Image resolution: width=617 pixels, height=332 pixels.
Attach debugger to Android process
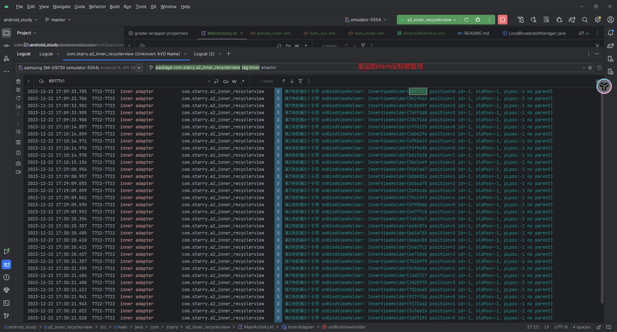click(559, 20)
